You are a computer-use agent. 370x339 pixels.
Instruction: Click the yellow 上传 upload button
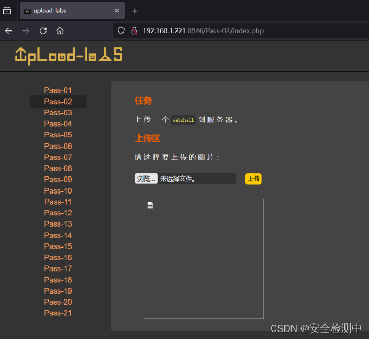click(x=253, y=179)
